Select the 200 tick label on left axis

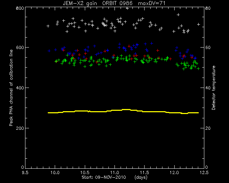(20, 128)
